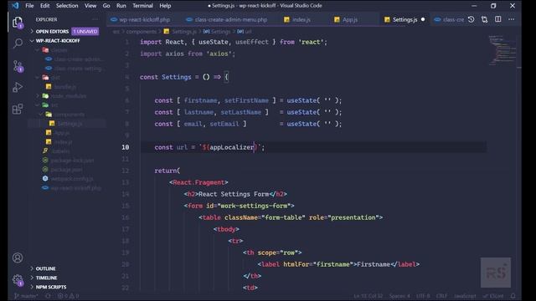Expand the Timeline section

pyautogui.click(x=47, y=278)
